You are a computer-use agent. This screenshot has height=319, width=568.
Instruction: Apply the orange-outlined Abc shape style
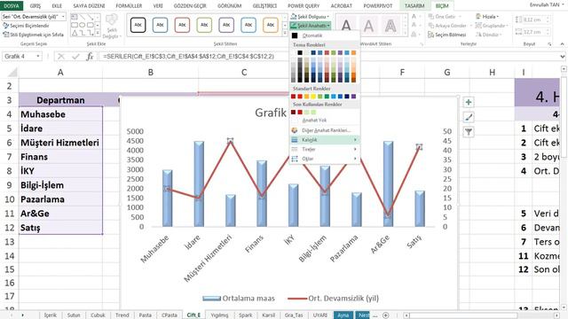pos(271,25)
